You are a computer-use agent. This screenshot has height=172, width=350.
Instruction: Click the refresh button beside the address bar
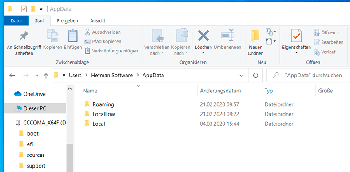pyautogui.click(x=255, y=76)
